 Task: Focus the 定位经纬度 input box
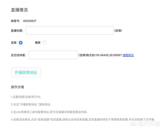click(x=53, y=55)
